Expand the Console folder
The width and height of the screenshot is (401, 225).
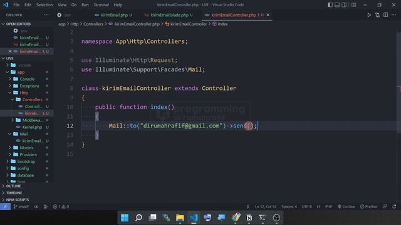point(27,79)
